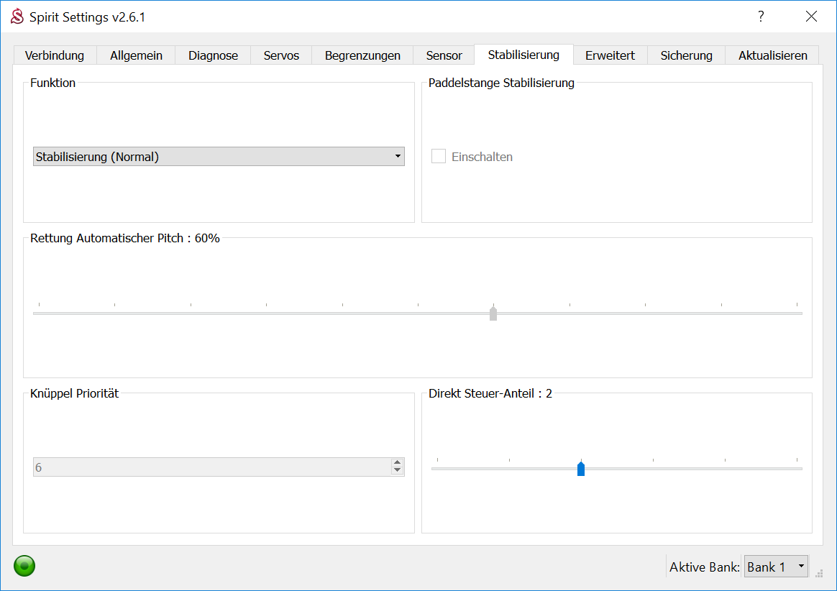The height and width of the screenshot is (591, 837).
Task: Enable the Einschalten checkbox
Action: [439, 157]
